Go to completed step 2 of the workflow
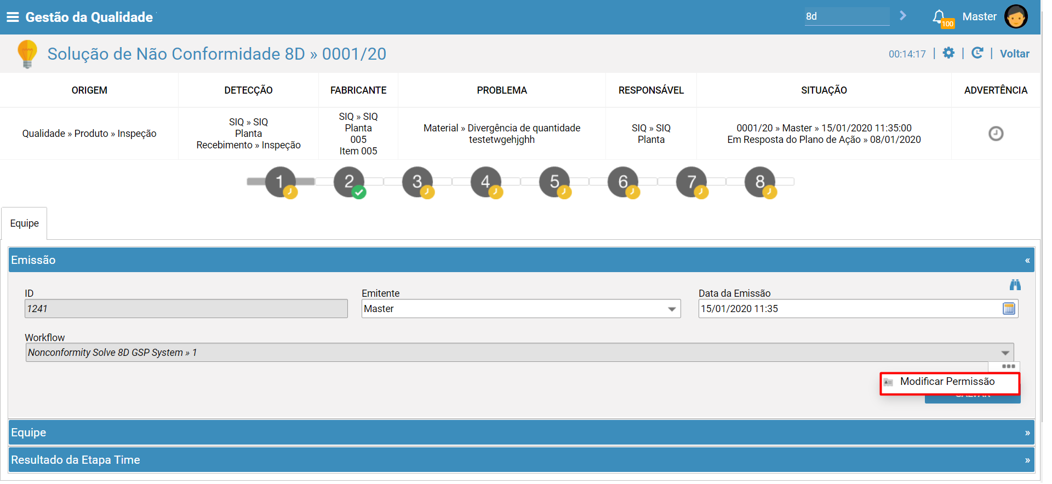 coord(349,182)
